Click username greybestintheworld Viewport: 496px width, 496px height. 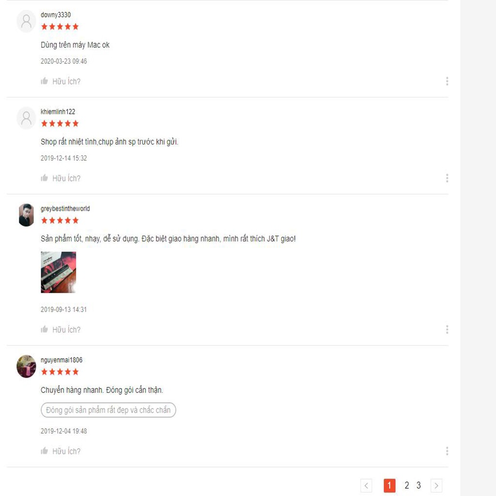pos(65,209)
